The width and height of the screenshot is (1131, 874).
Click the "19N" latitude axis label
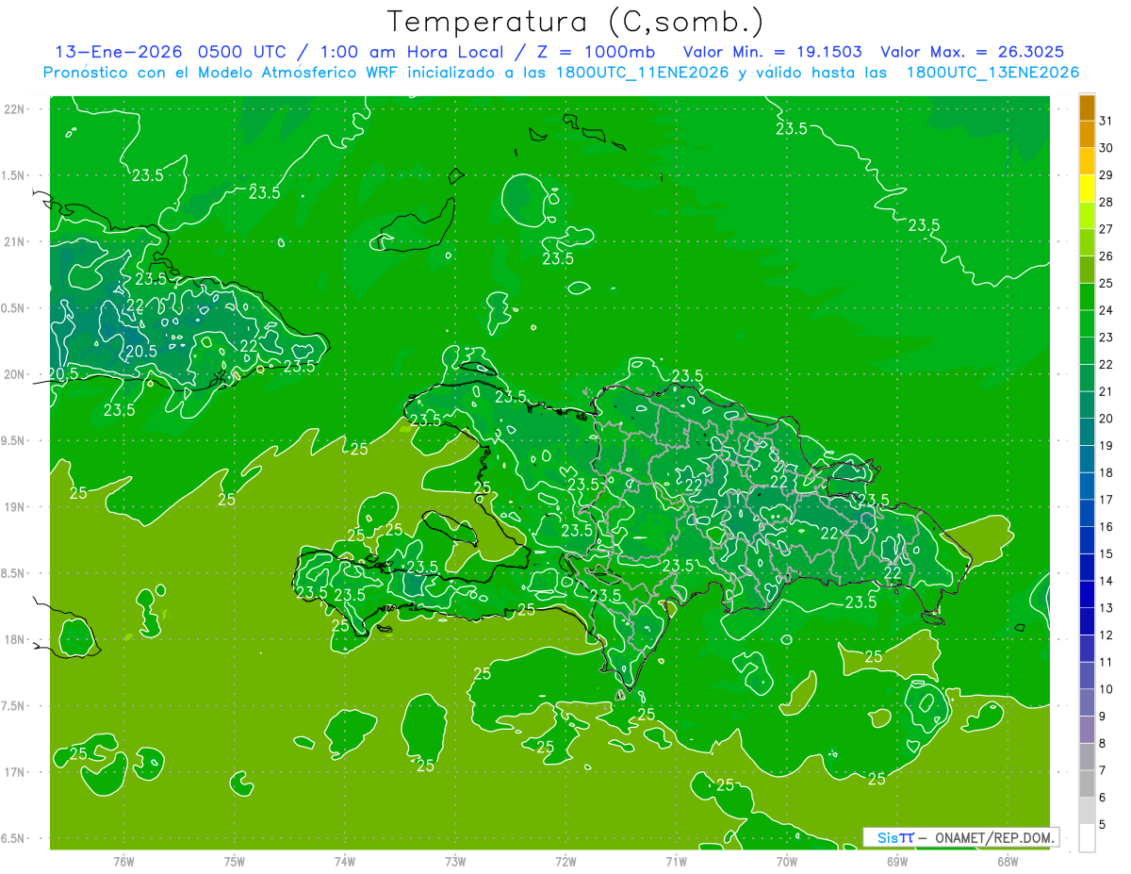click(x=15, y=507)
